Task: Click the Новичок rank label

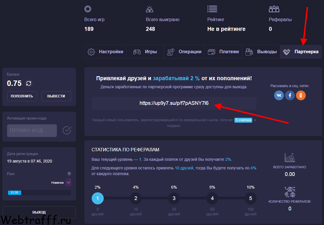Action: (57, 183)
